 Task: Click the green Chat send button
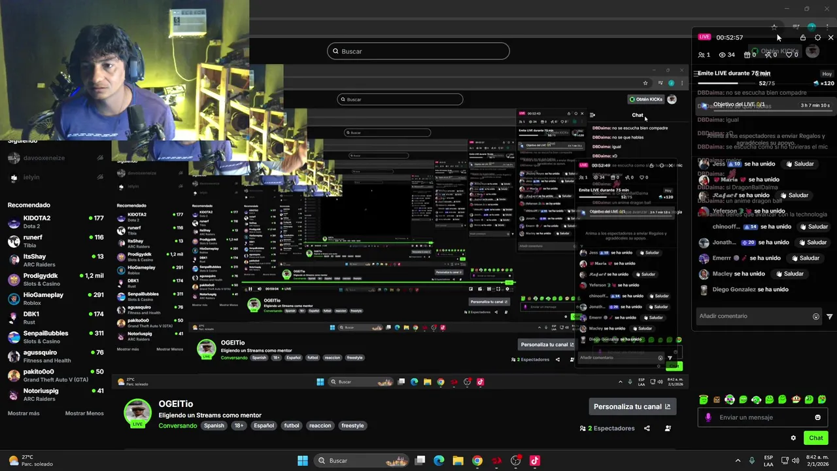(816, 438)
